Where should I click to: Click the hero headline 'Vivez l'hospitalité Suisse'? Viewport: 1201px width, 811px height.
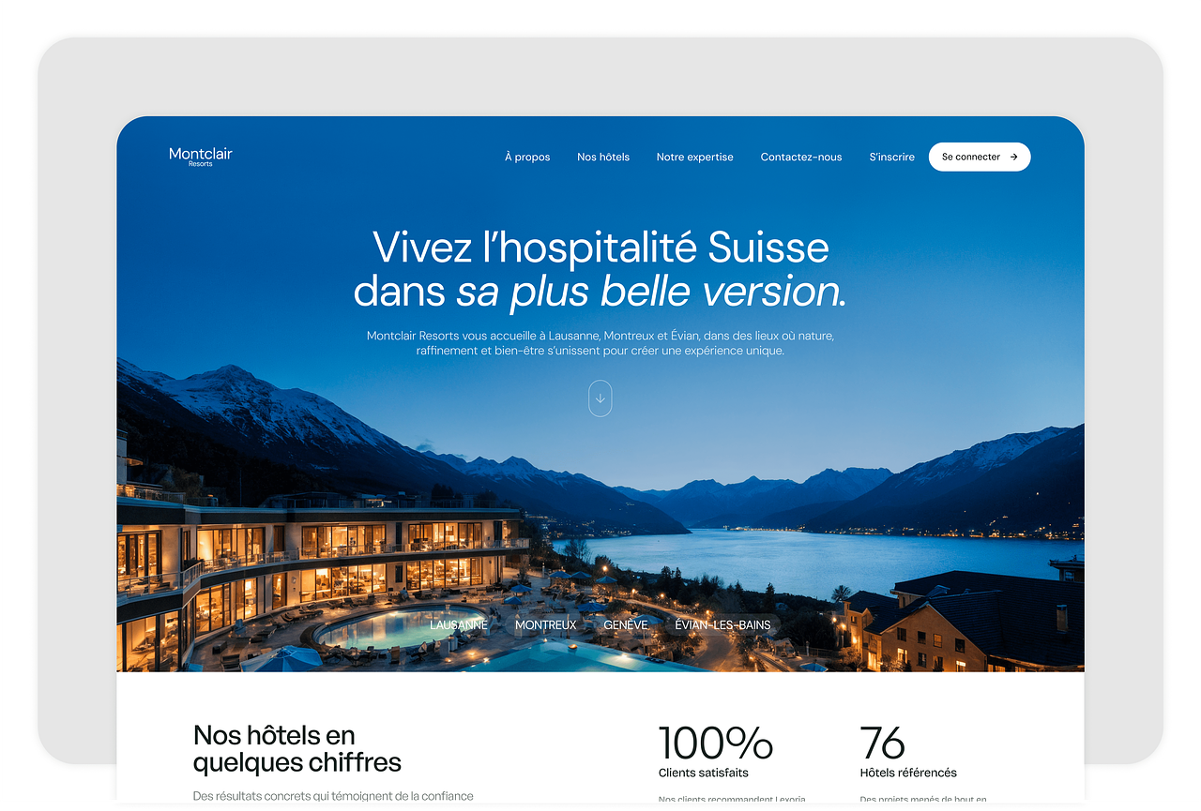pyautogui.click(x=600, y=248)
